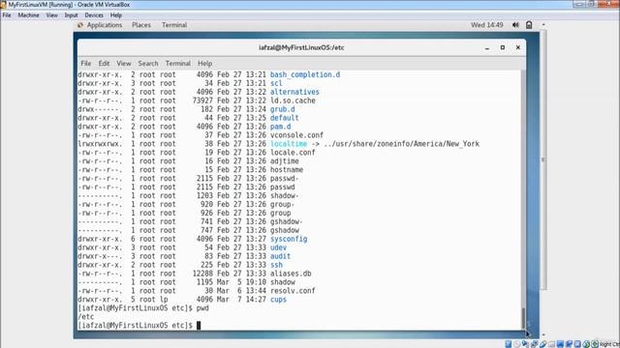This screenshot has height=348, width=620.
Task: Click the ssh directory name
Action: coord(276,265)
